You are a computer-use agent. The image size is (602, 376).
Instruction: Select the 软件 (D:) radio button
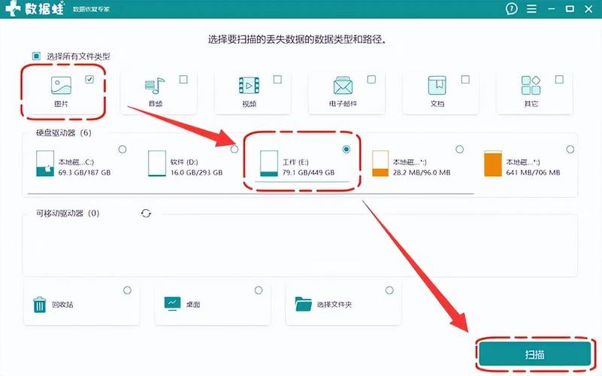234,149
